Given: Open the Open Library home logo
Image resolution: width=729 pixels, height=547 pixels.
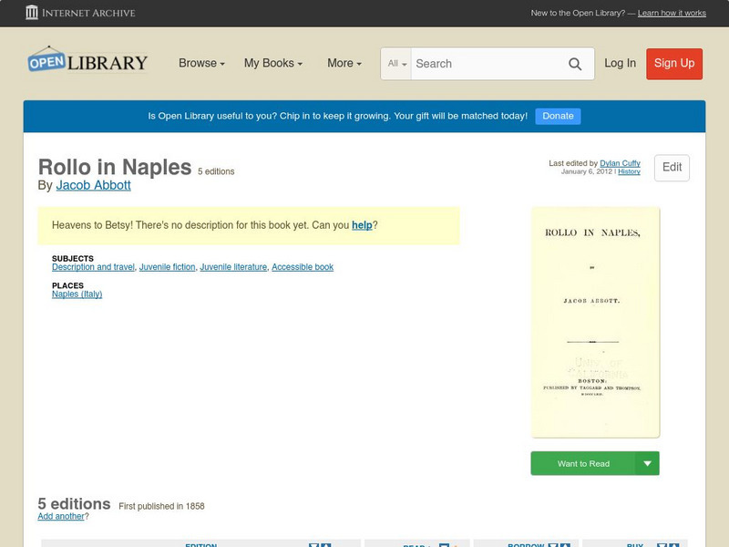Looking at the screenshot, I should [87, 60].
